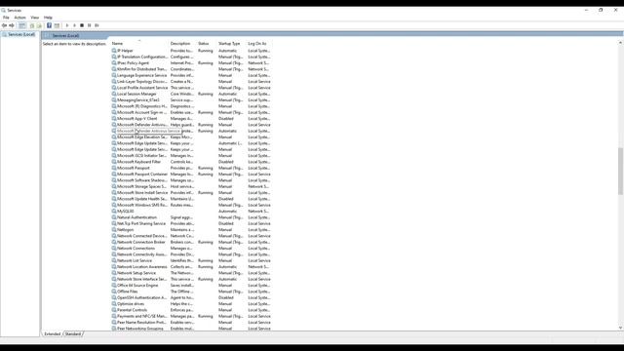Click the scroll down arrow of the list
Viewport: 624px width, 351px height.
click(620, 328)
